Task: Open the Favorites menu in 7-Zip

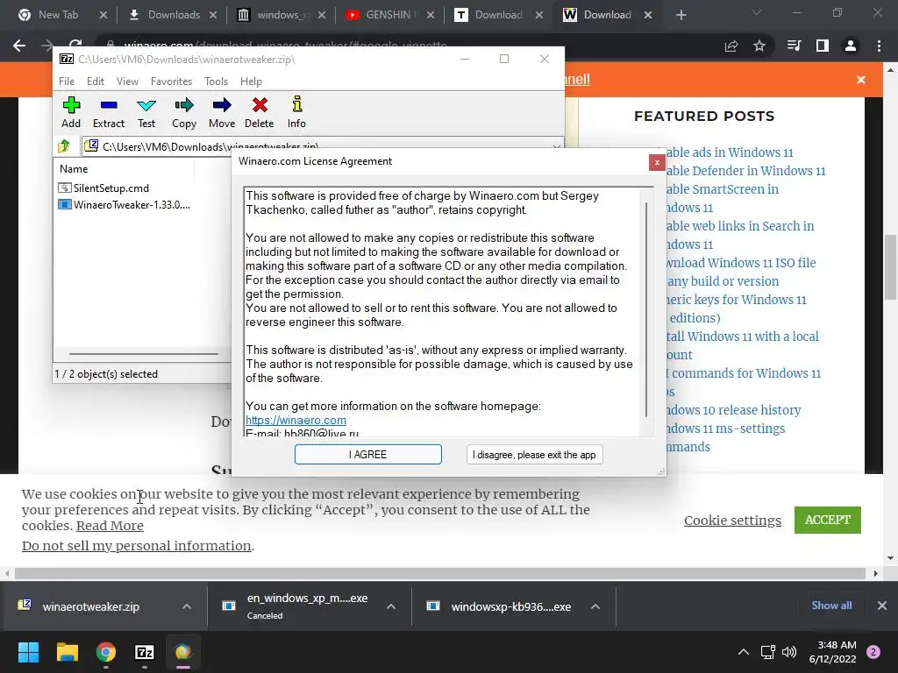Action: coord(171,81)
